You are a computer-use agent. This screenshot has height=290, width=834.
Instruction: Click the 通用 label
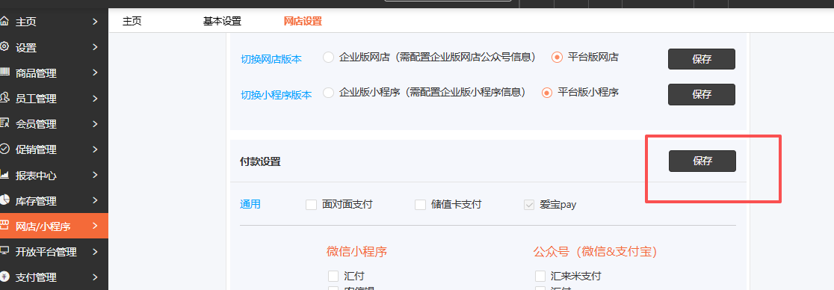[250, 204]
